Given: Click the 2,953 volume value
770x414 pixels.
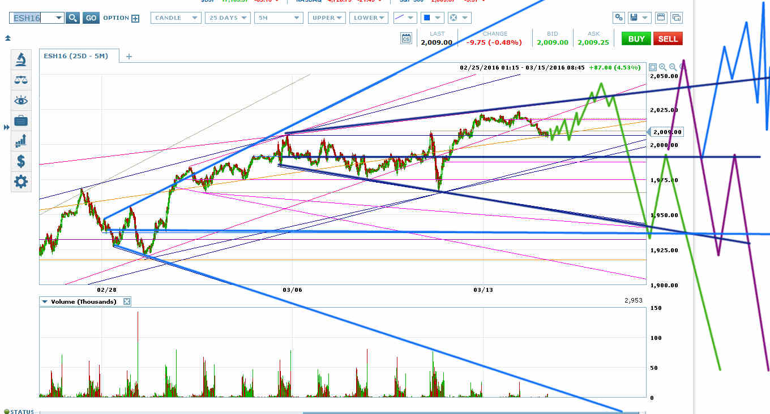Looking at the screenshot, I should pyautogui.click(x=633, y=301).
